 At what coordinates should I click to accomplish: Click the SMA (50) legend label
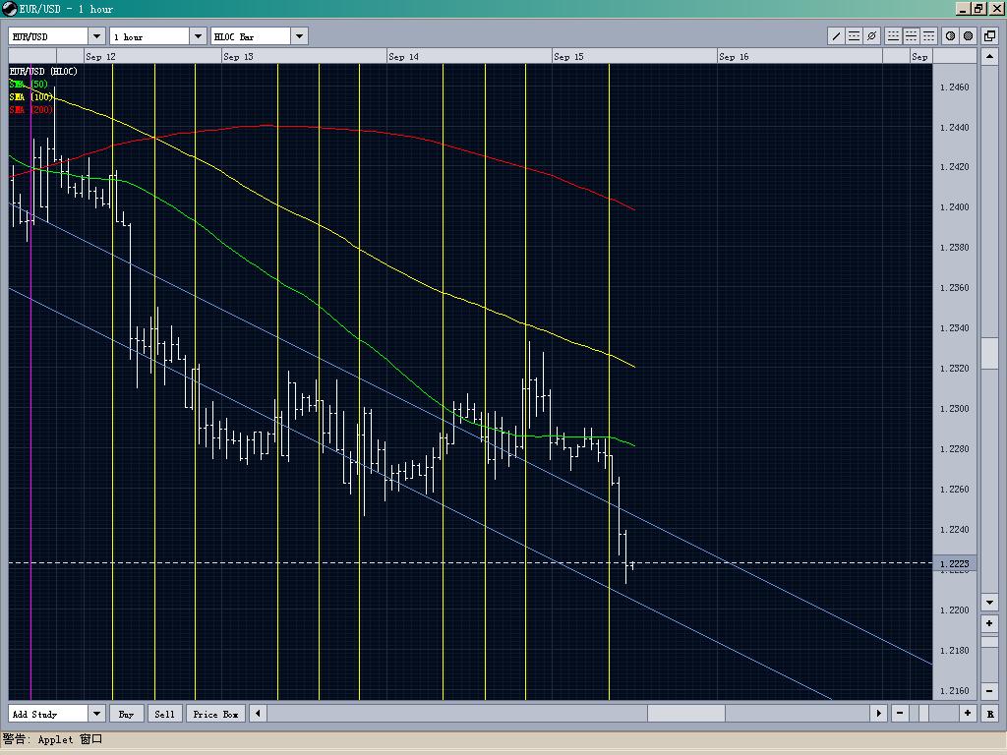tap(30, 85)
